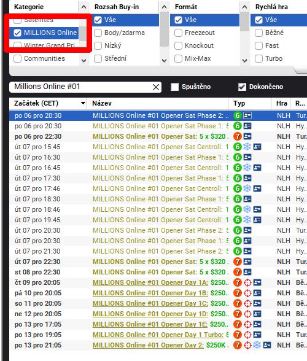The height and width of the screenshot is (361, 307).
Task: Click down arrow of Rozsah Buy-in list
Action: [164, 61]
